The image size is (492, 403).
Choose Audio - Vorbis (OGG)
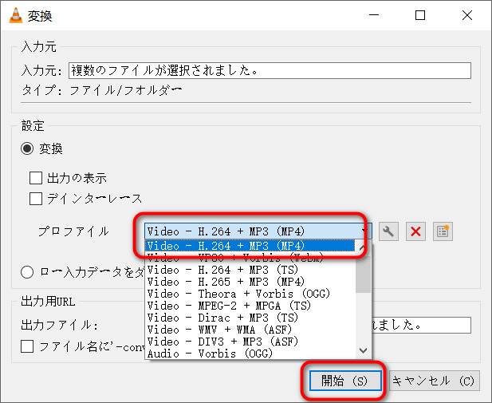(x=250, y=354)
